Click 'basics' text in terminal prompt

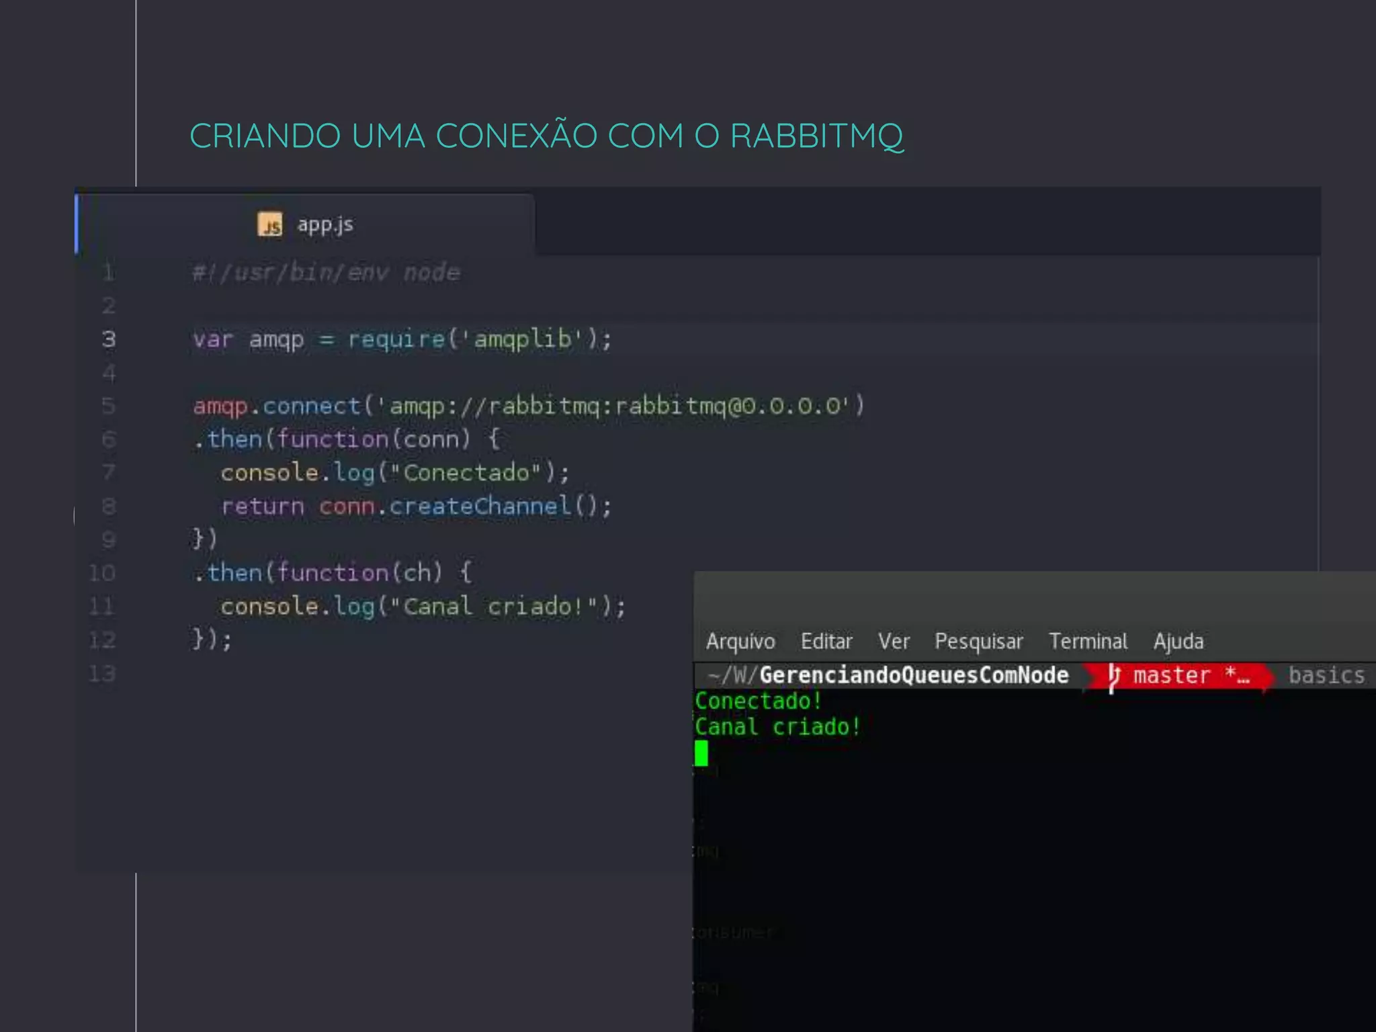coord(1326,675)
